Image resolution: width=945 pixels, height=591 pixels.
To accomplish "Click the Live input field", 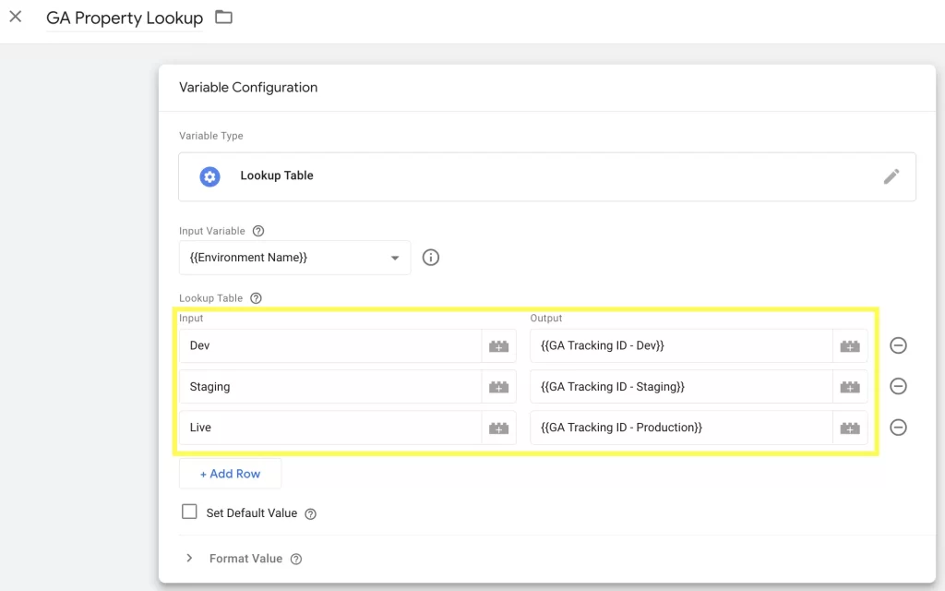I will pos(330,428).
